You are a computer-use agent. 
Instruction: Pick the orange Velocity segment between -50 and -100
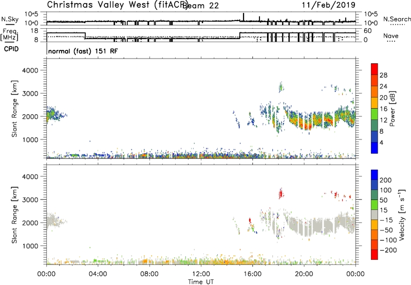click(375, 235)
